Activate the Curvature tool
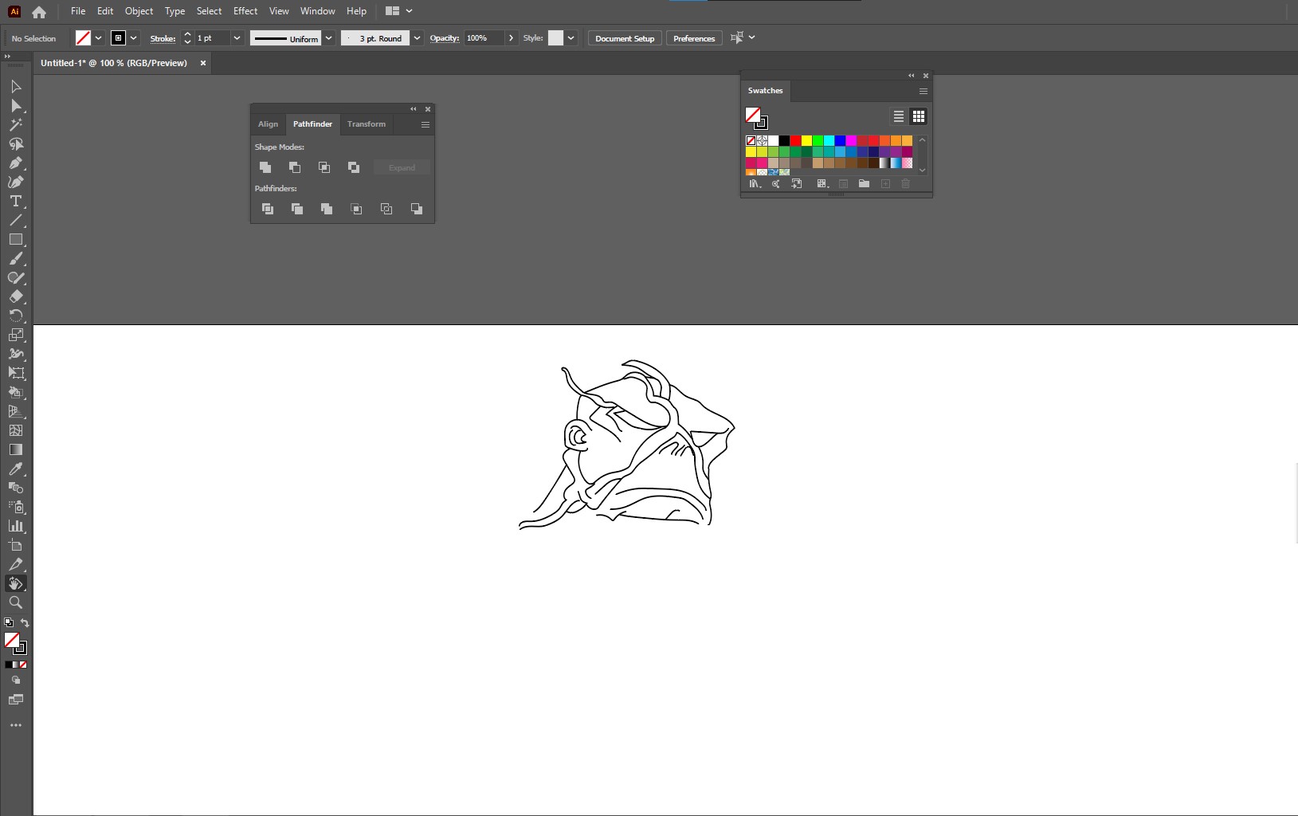The height and width of the screenshot is (816, 1298). click(x=16, y=182)
